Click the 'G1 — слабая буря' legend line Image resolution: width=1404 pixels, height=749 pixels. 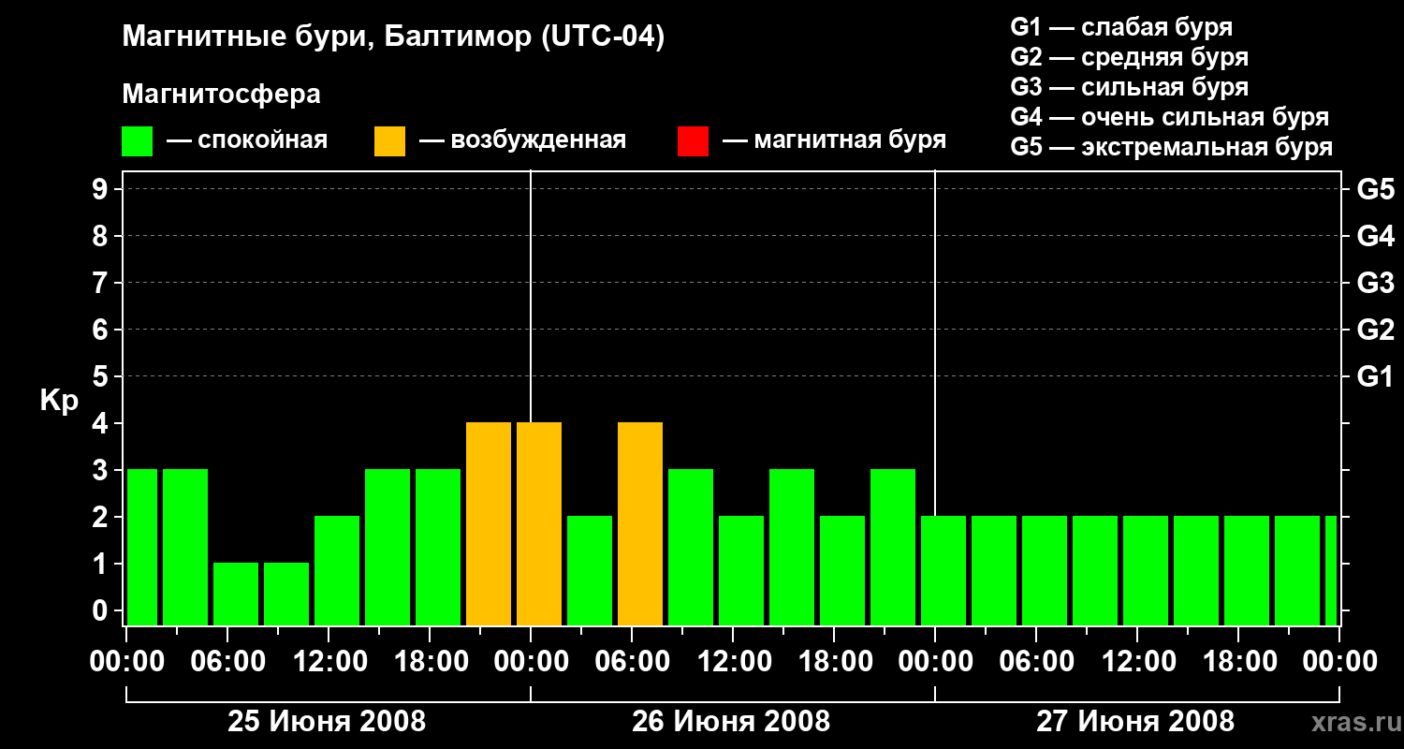coord(1121,27)
